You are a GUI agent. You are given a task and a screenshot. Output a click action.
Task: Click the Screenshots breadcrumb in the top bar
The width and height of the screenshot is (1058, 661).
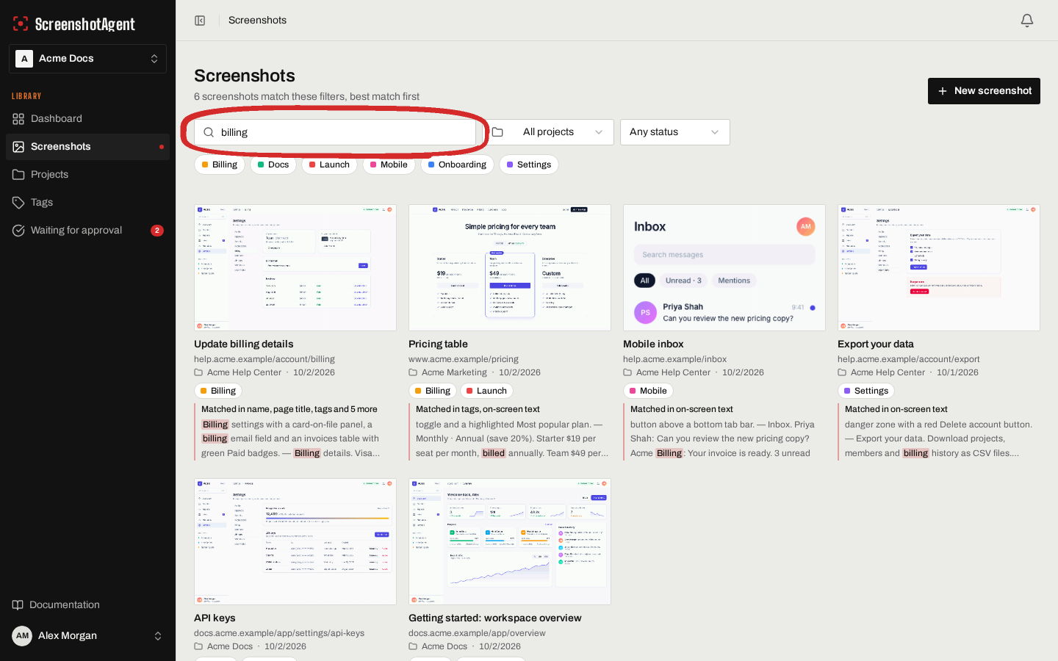pos(257,21)
